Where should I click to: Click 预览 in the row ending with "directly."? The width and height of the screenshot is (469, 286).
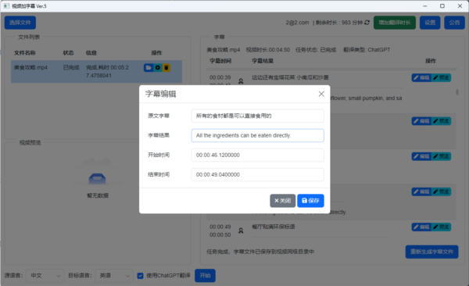pos(441,191)
